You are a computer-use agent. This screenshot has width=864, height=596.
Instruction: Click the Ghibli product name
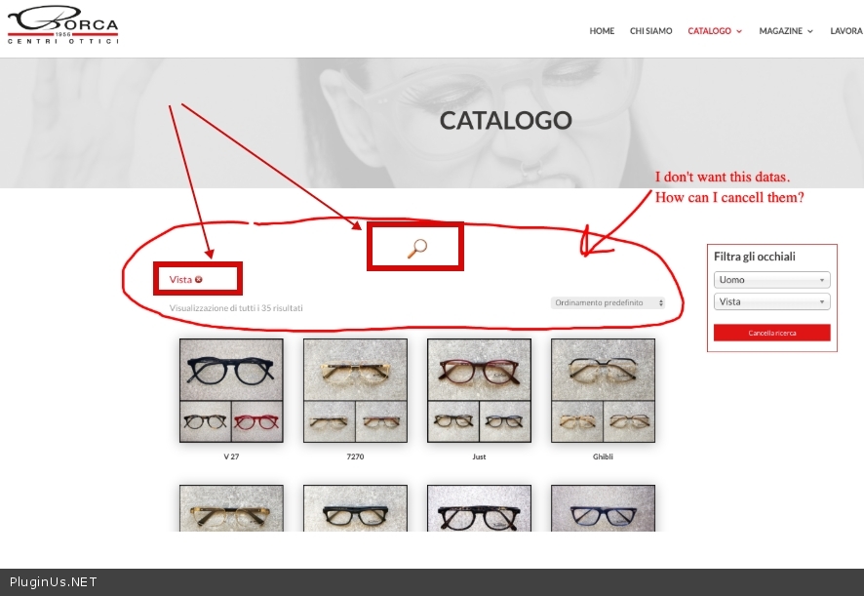(x=603, y=457)
